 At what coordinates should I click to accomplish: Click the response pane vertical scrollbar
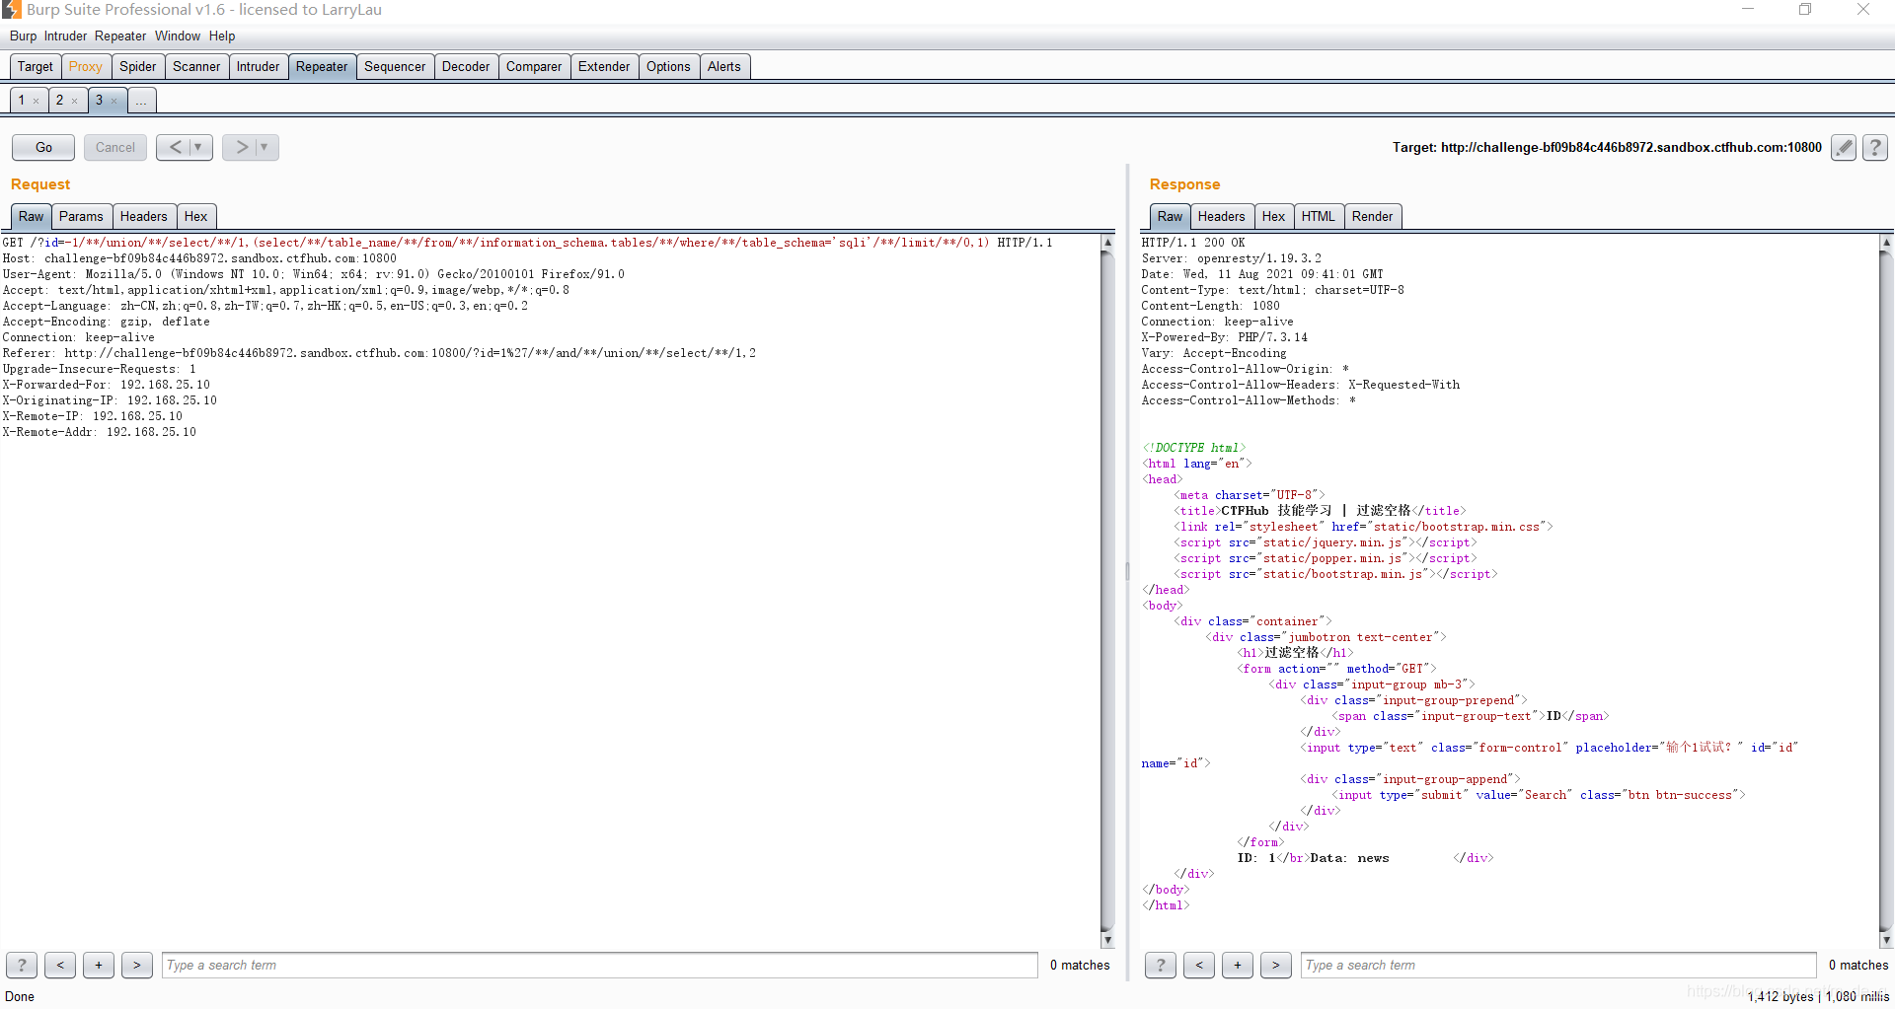[1886, 590]
